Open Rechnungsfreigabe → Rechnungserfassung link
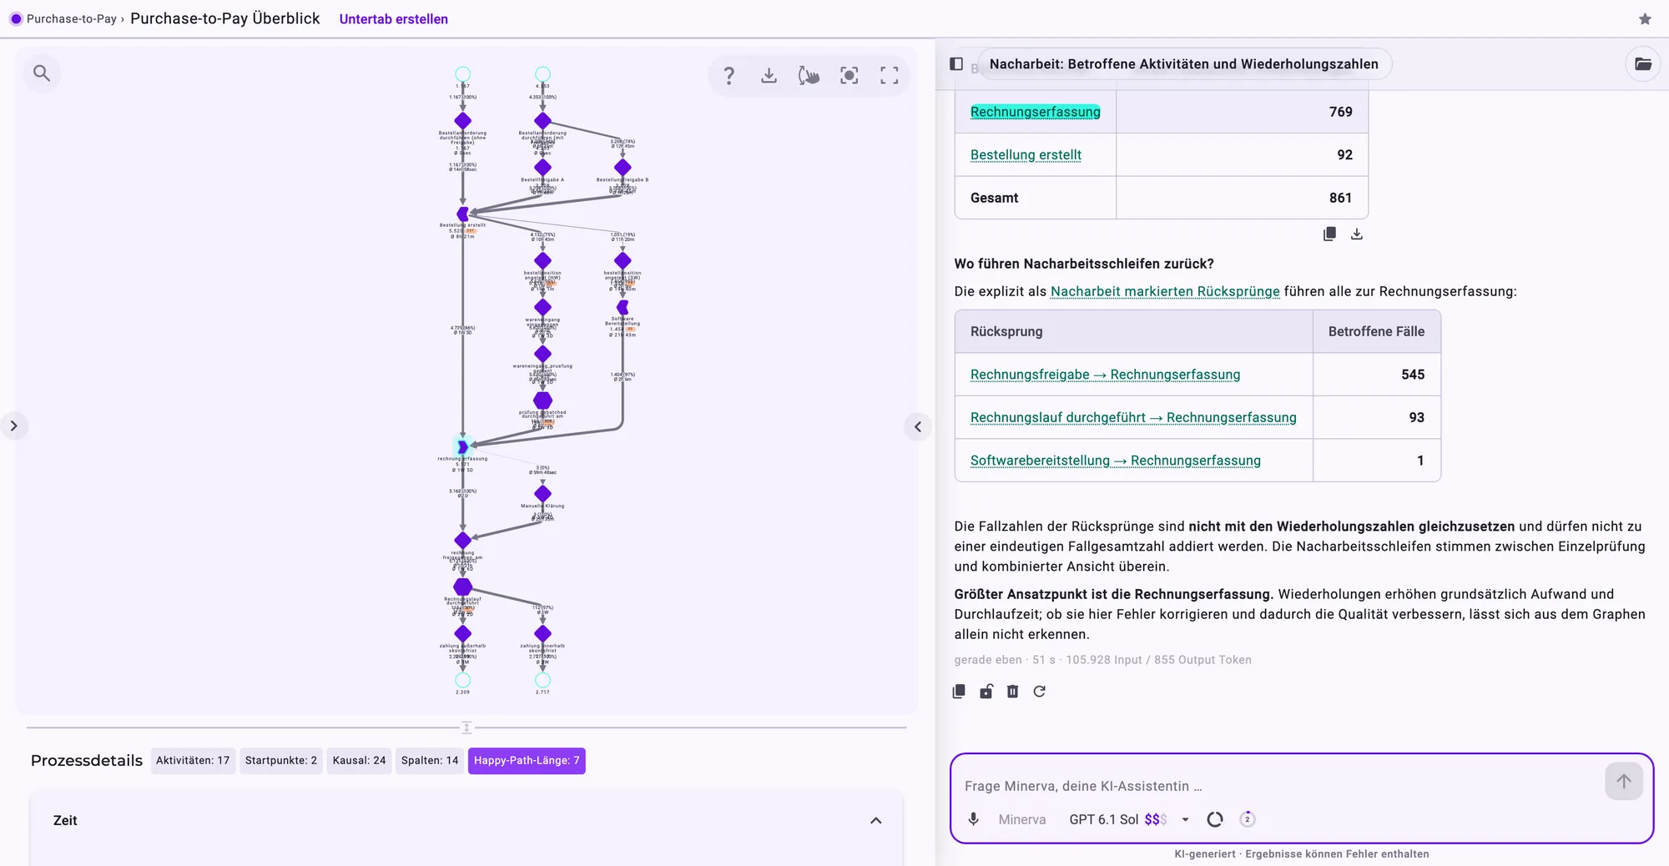 [x=1105, y=375]
